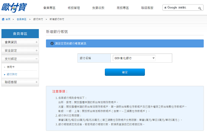Open the 銀行名稱 bank dropdown
The image size is (207, 134).
(x=134, y=58)
